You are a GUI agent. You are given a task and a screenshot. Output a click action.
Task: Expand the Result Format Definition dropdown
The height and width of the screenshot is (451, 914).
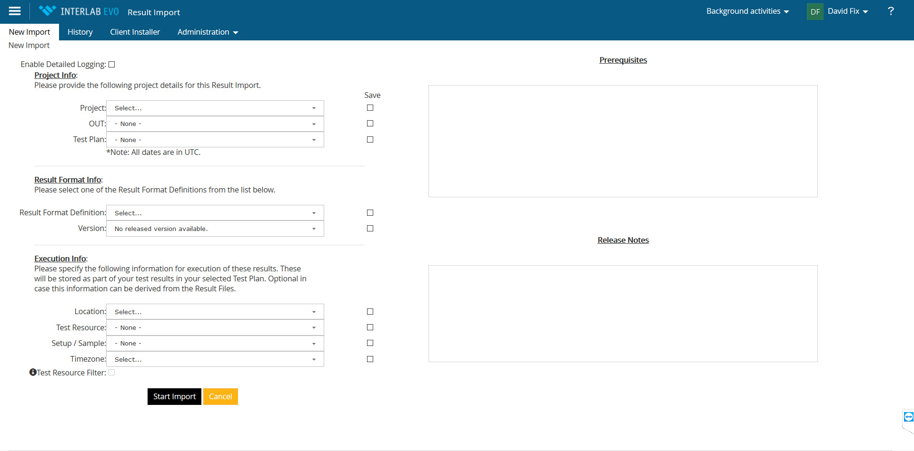(x=215, y=213)
